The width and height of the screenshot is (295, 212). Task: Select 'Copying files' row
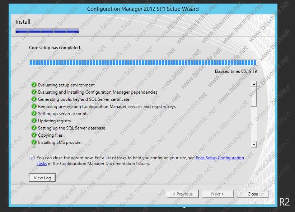[x=50, y=135]
